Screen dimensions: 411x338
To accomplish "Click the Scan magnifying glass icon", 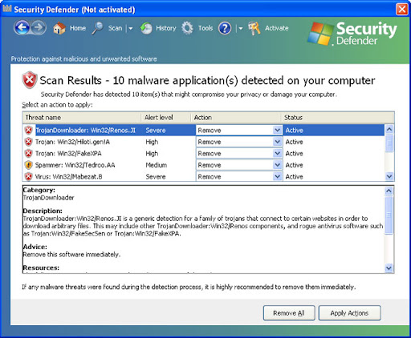I will click(97, 28).
